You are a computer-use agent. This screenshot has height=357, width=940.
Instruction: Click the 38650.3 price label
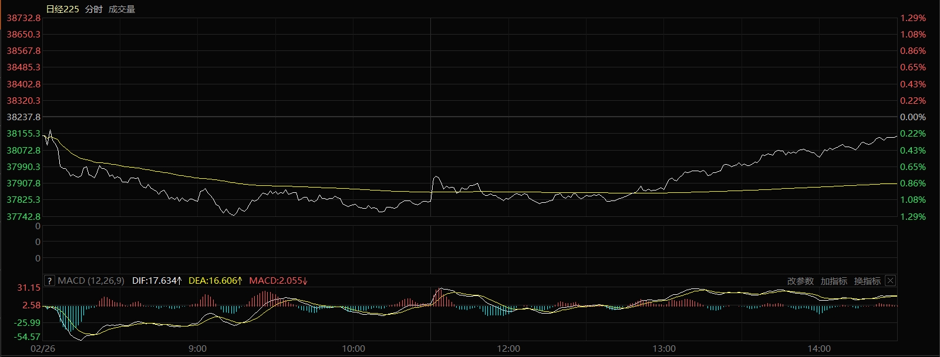[23, 35]
